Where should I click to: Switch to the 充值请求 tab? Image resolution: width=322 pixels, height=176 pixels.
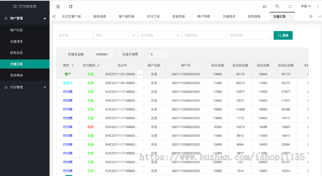(x=229, y=16)
